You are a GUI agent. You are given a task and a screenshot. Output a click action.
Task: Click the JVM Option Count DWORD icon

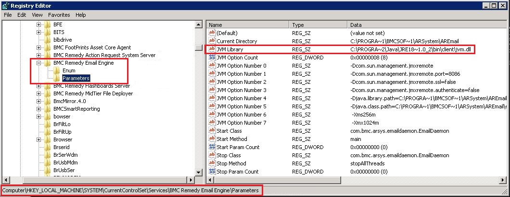coord(212,58)
